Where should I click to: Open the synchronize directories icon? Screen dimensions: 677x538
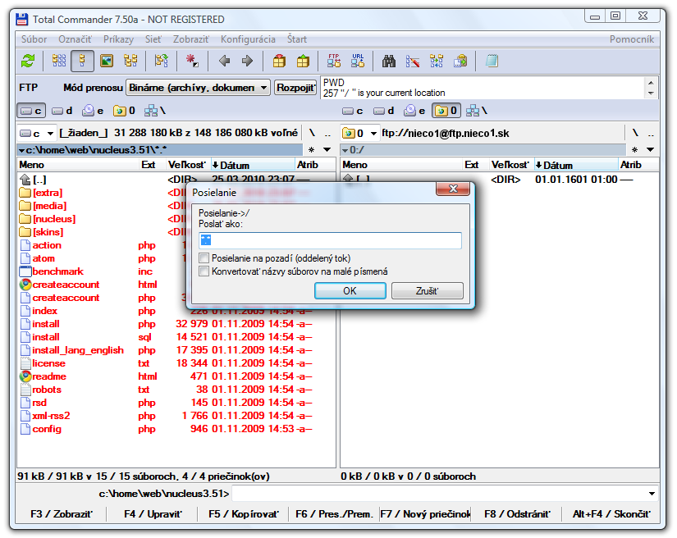437,61
